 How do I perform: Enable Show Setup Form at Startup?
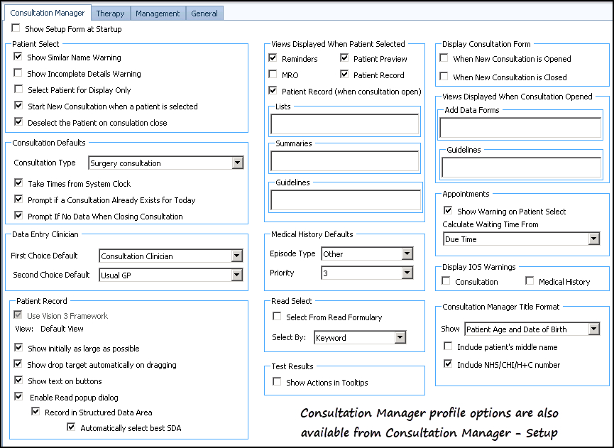[x=16, y=29]
